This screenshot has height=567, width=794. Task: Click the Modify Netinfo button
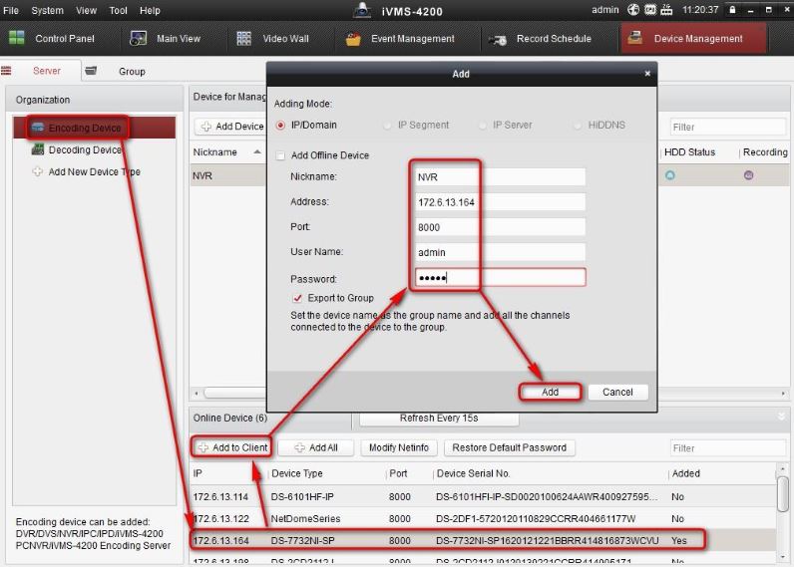(399, 447)
